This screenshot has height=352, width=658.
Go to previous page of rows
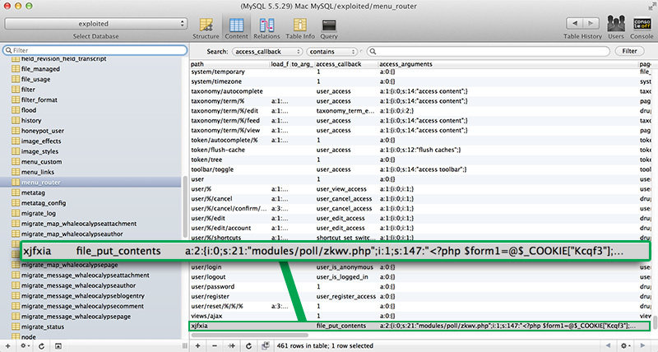click(x=608, y=346)
